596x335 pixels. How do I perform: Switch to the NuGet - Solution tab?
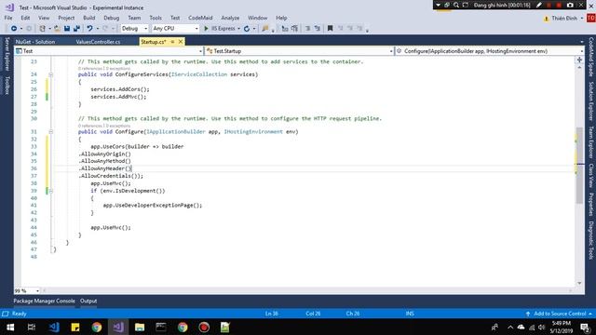[35, 42]
